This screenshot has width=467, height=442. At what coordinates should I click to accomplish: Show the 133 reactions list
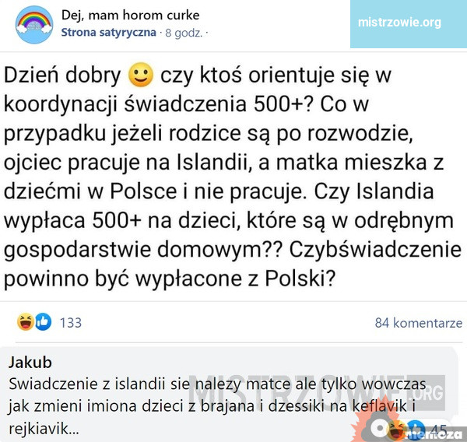(70, 322)
